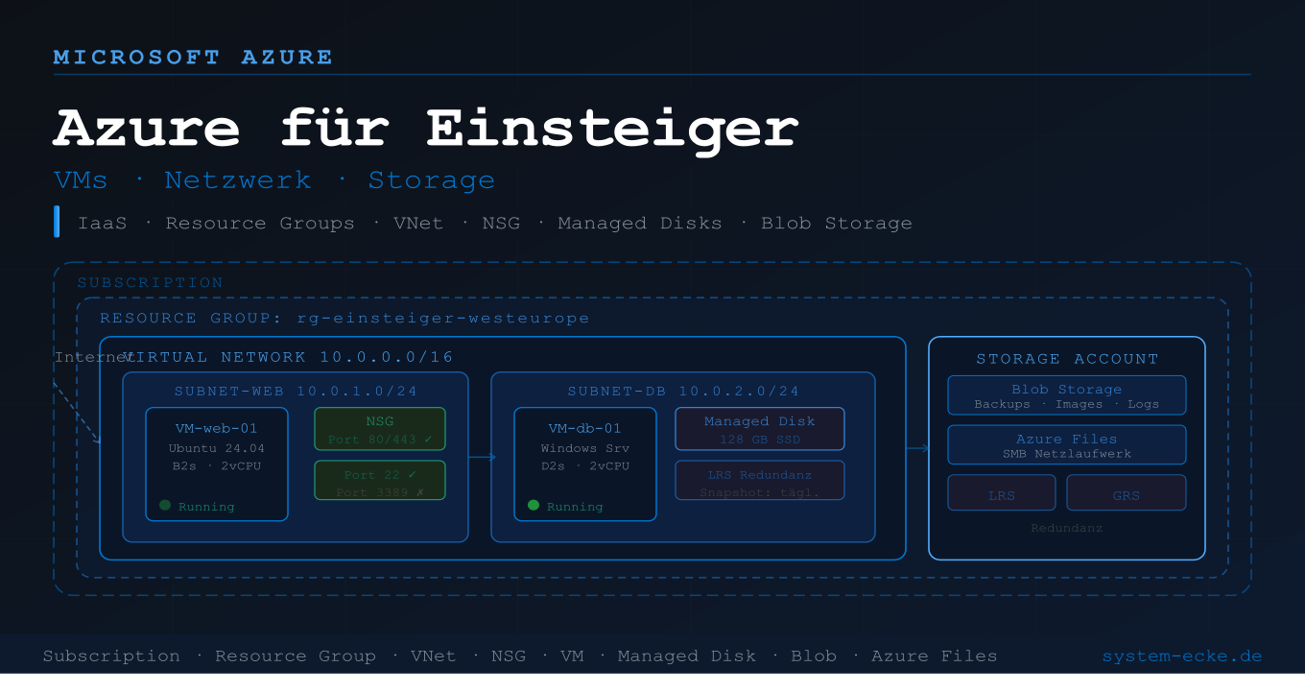
Task: Click 'Blob Storage' in the keyword line under the subtitle
Action: (837, 224)
